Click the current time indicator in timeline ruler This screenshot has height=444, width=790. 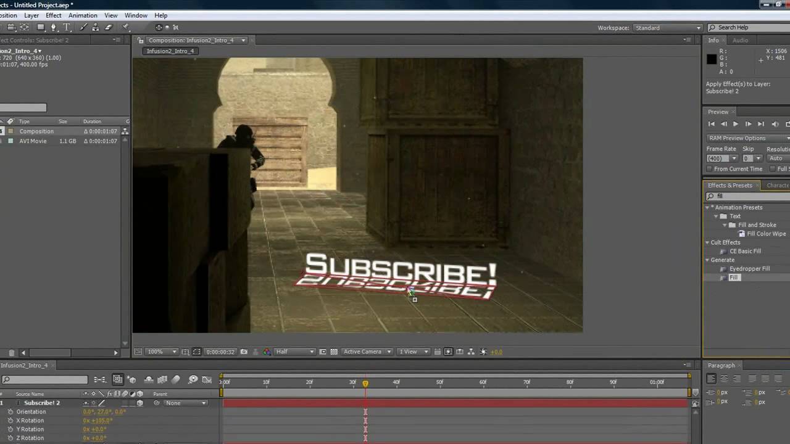(x=365, y=383)
